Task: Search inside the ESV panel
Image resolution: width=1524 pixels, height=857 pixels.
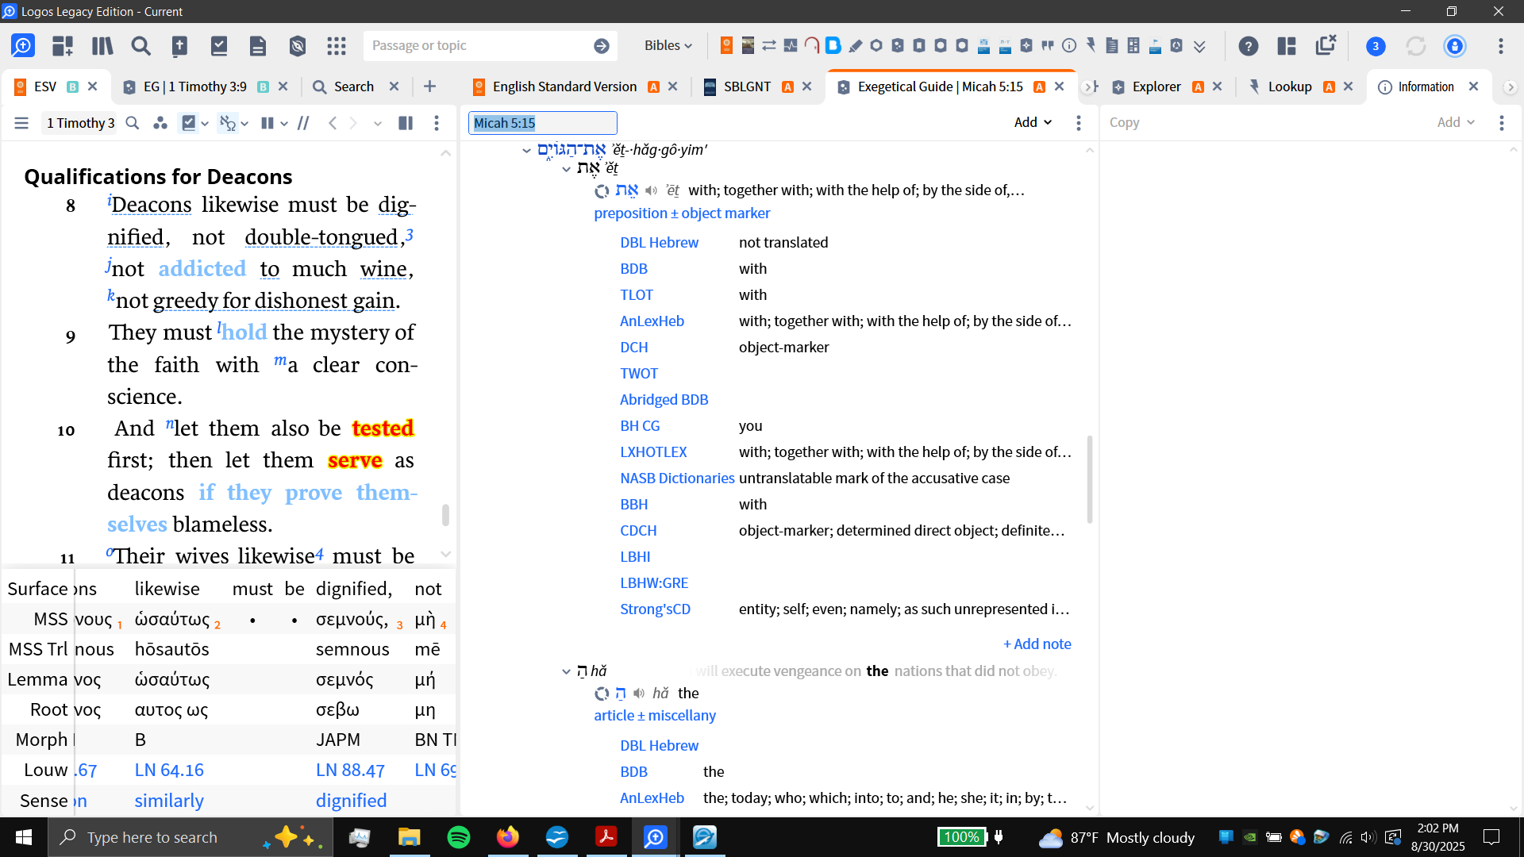Action: click(x=133, y=123)
